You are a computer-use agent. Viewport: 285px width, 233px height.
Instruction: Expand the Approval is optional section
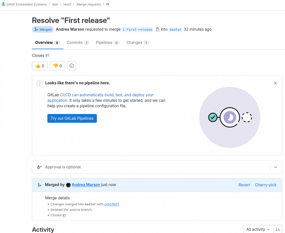(275, 167)
